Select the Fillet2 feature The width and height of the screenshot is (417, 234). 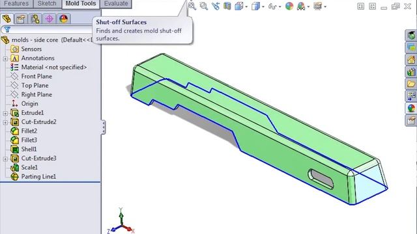[29, 131]
